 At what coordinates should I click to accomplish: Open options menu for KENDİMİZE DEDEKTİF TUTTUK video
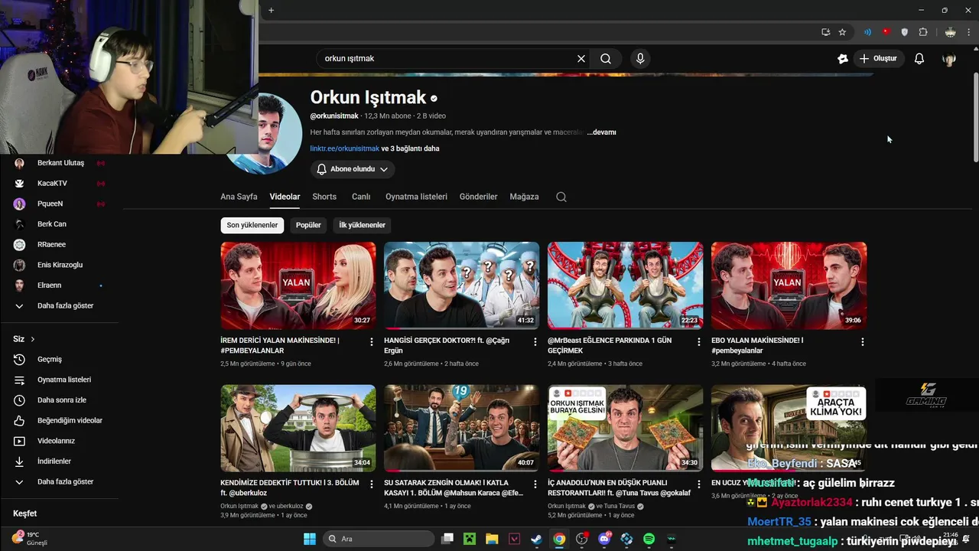coord(372,484)
